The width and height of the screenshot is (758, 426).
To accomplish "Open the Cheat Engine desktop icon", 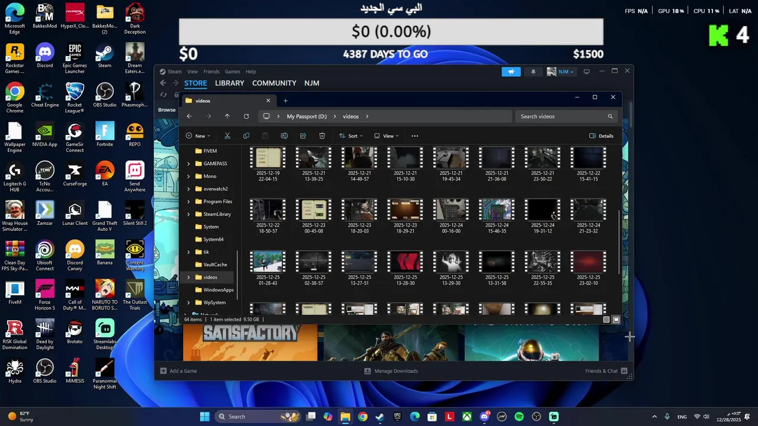I will pos(44,95).
